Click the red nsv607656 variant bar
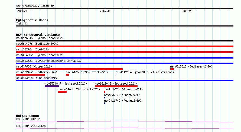This screenshot has width=241, height=132. (69, 69)
